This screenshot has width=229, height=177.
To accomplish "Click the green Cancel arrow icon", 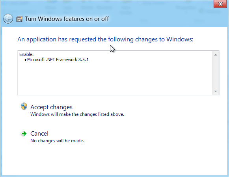I will coord(24,134).
